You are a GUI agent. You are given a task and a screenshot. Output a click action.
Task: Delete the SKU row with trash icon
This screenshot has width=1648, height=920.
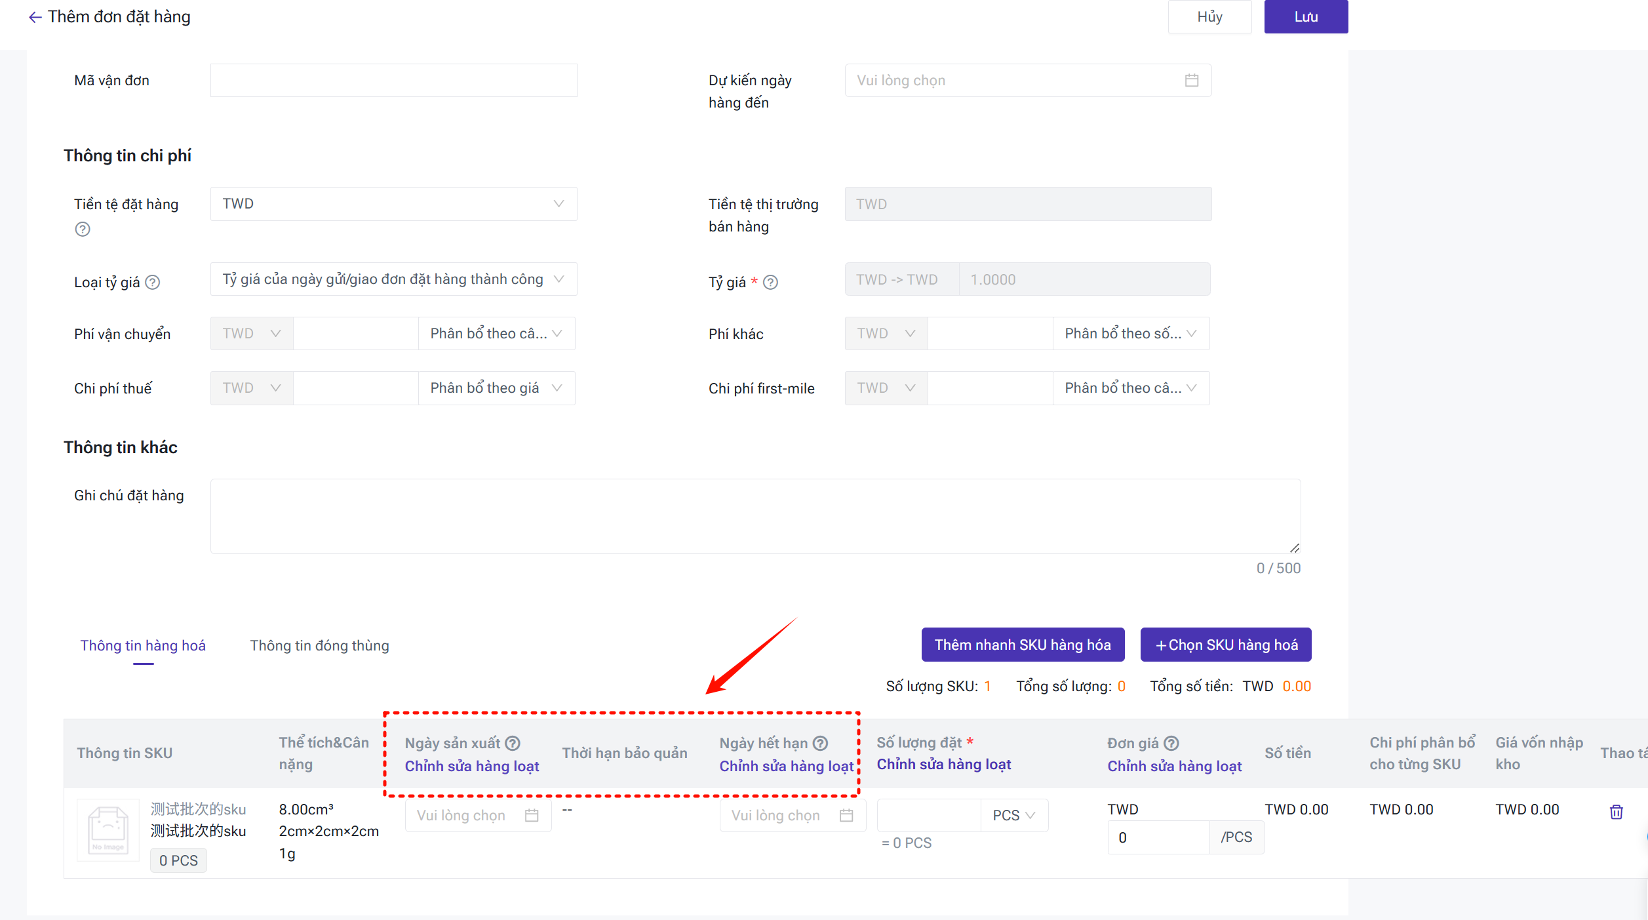click(x=1616, y=812)
